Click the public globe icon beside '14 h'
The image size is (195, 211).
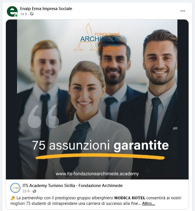point(32,14)
